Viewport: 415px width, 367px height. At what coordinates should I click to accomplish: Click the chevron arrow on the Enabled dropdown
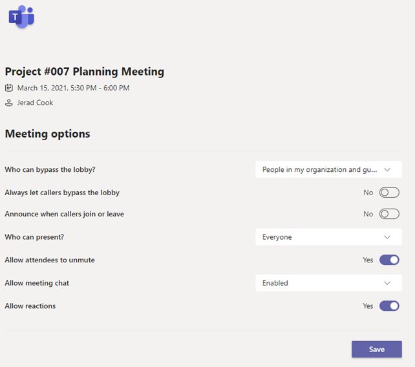point(388,283)
